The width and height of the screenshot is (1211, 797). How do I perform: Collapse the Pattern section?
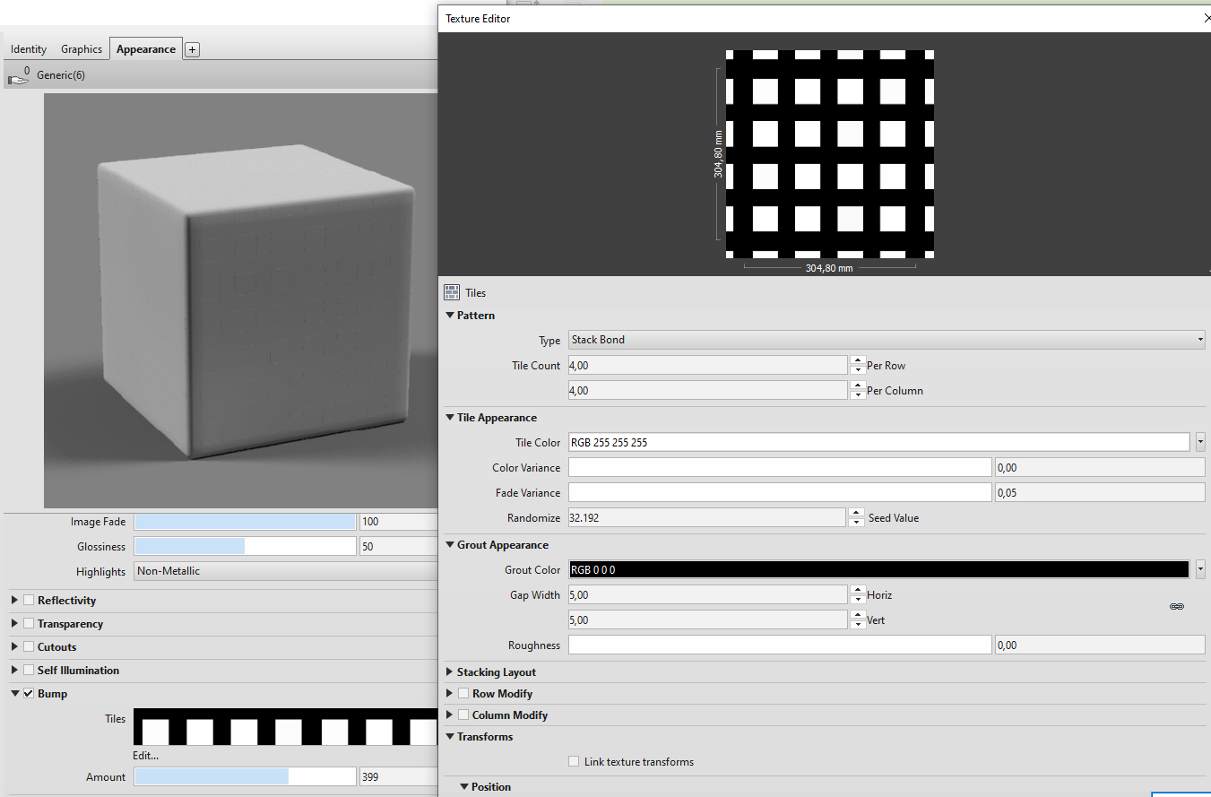coord(450,316)
